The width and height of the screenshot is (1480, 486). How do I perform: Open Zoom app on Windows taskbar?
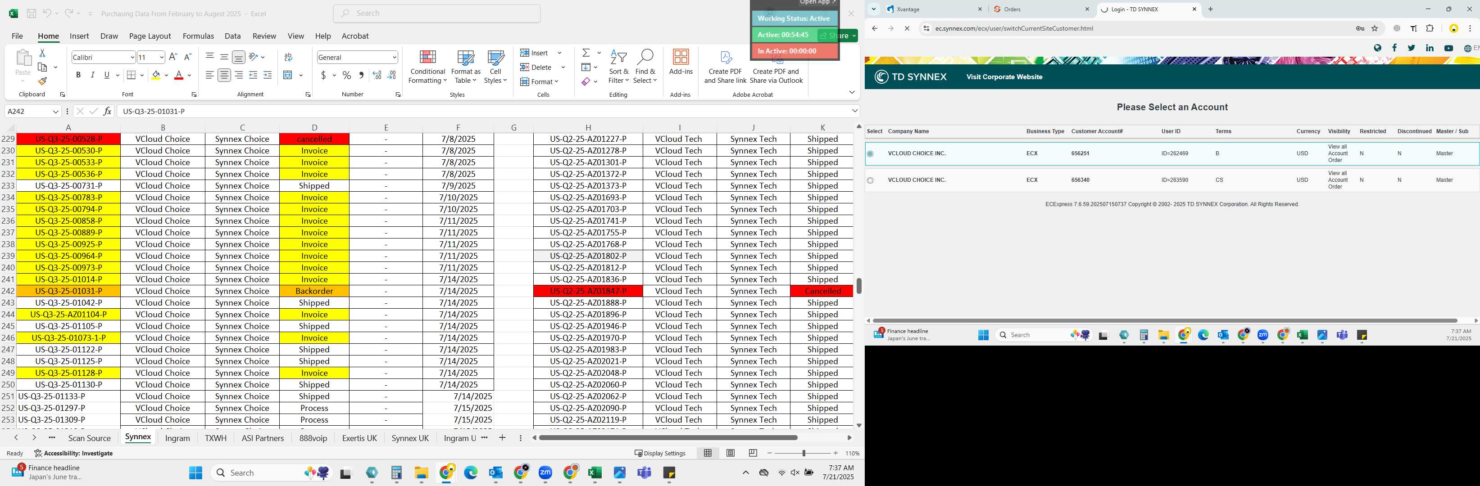tap(545, 473)
